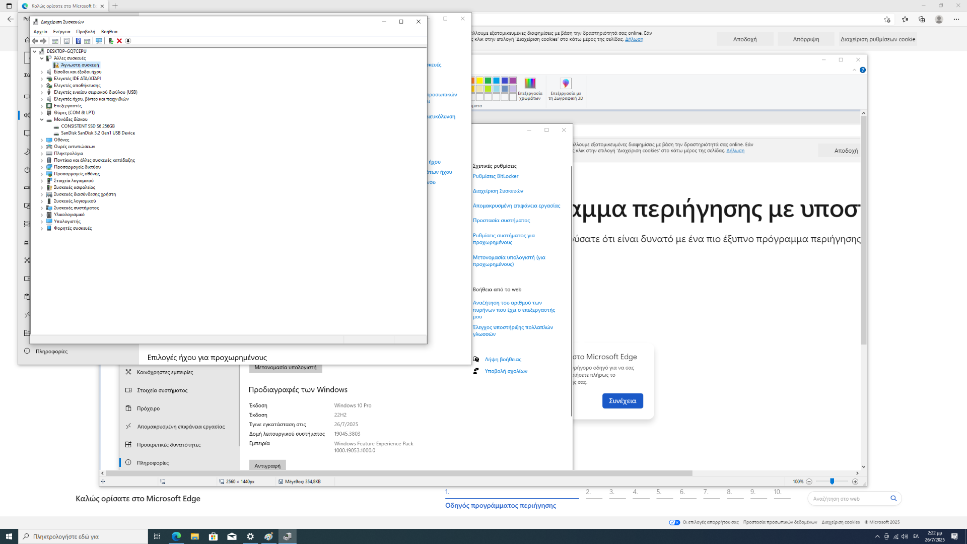Open the Αρχείο menu
Viewport: 967px width, 544px height.
[x=40, y=32]
